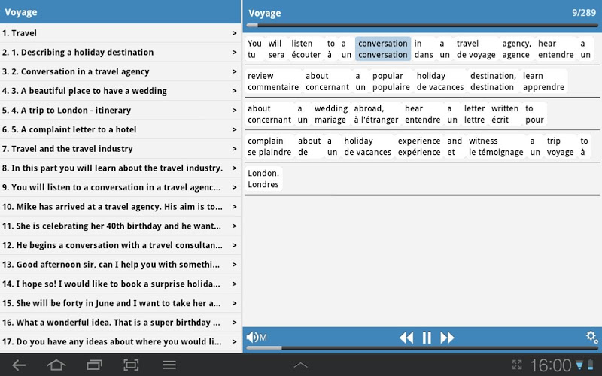Tap the up caret in the system bar
602x376 pixels.
[300, 365]
